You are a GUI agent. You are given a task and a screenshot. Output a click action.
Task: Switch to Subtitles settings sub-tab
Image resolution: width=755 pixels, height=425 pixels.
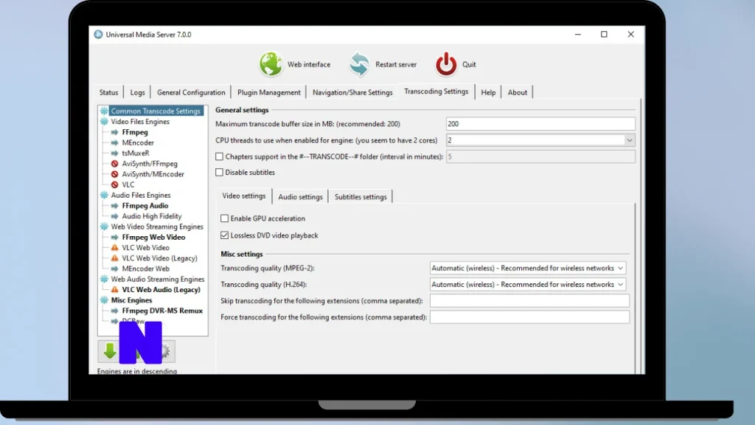coord(361,196)
